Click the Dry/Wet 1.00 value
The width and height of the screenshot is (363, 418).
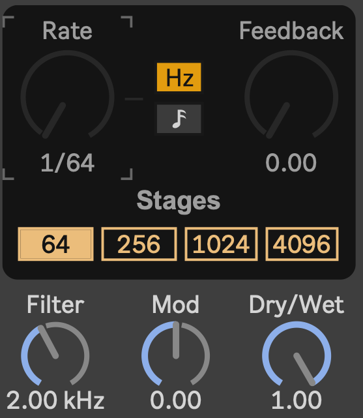click(x=297, y=400)
